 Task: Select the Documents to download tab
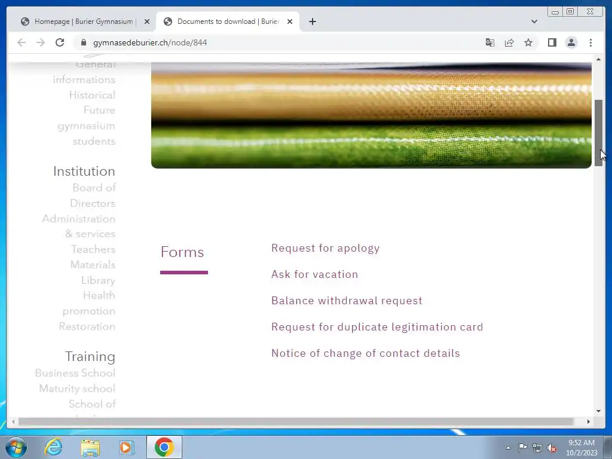click(x=228, y=22)
